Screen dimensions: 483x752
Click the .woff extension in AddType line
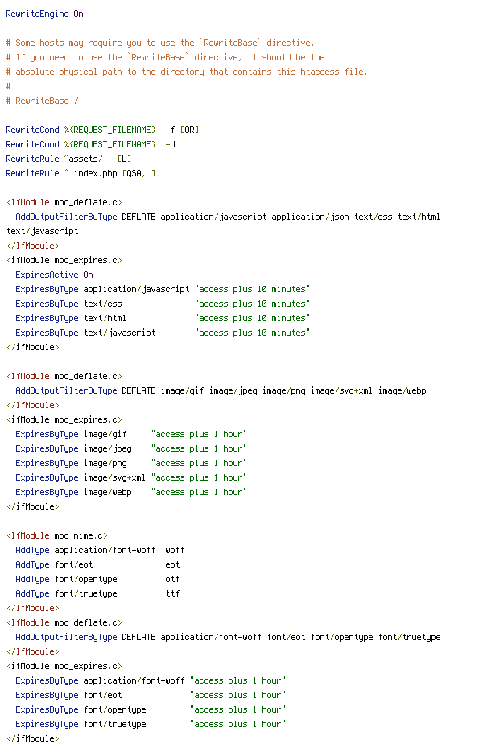pyautogui.click(x=172, y=550)
